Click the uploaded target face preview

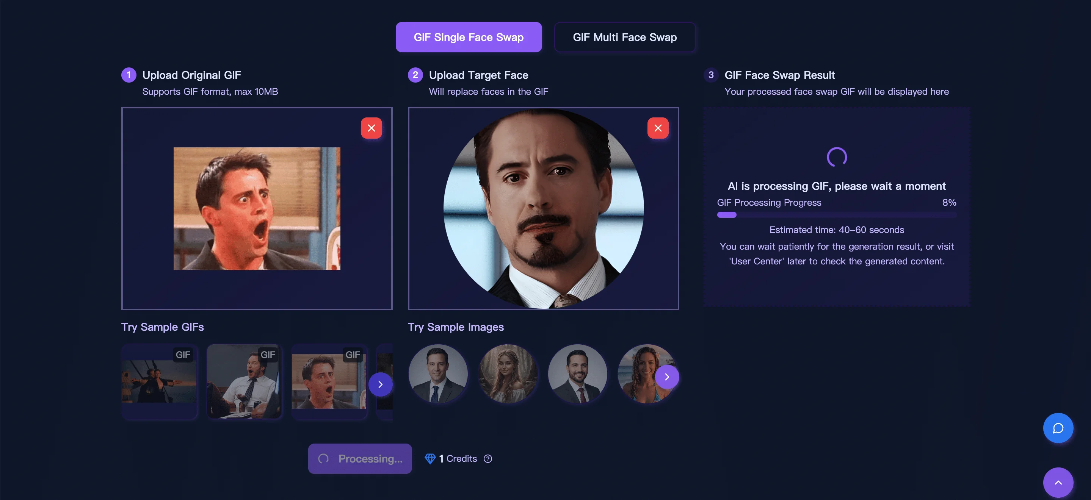[x=543, y=208]
